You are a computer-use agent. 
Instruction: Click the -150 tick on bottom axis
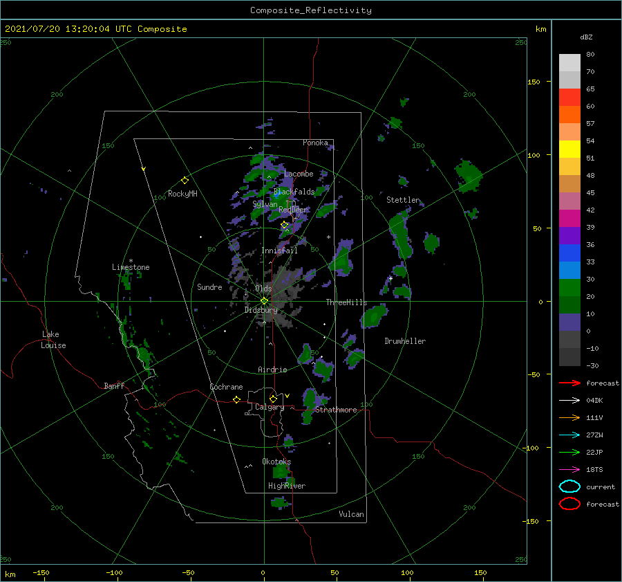41,572
